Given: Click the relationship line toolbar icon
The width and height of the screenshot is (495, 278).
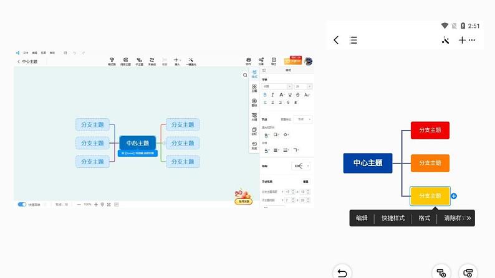Looking at the screenshot, I should [x=152, y=62].
